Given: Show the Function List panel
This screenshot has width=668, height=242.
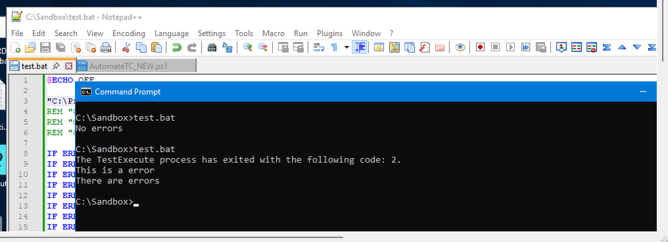Looking at the screenshot, I should (x=425, y=47).
